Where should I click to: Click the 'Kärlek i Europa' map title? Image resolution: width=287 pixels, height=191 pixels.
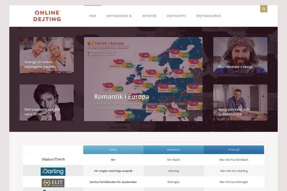coord(109,43)
